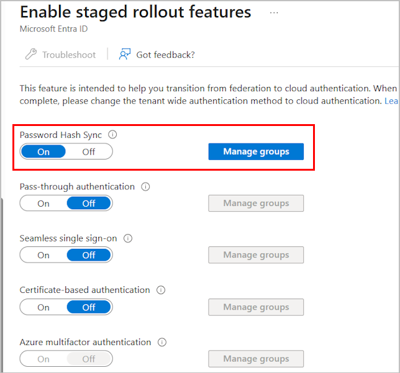Turn Password Hash Sync Off

pyautogui.click(x=89, y=151)
